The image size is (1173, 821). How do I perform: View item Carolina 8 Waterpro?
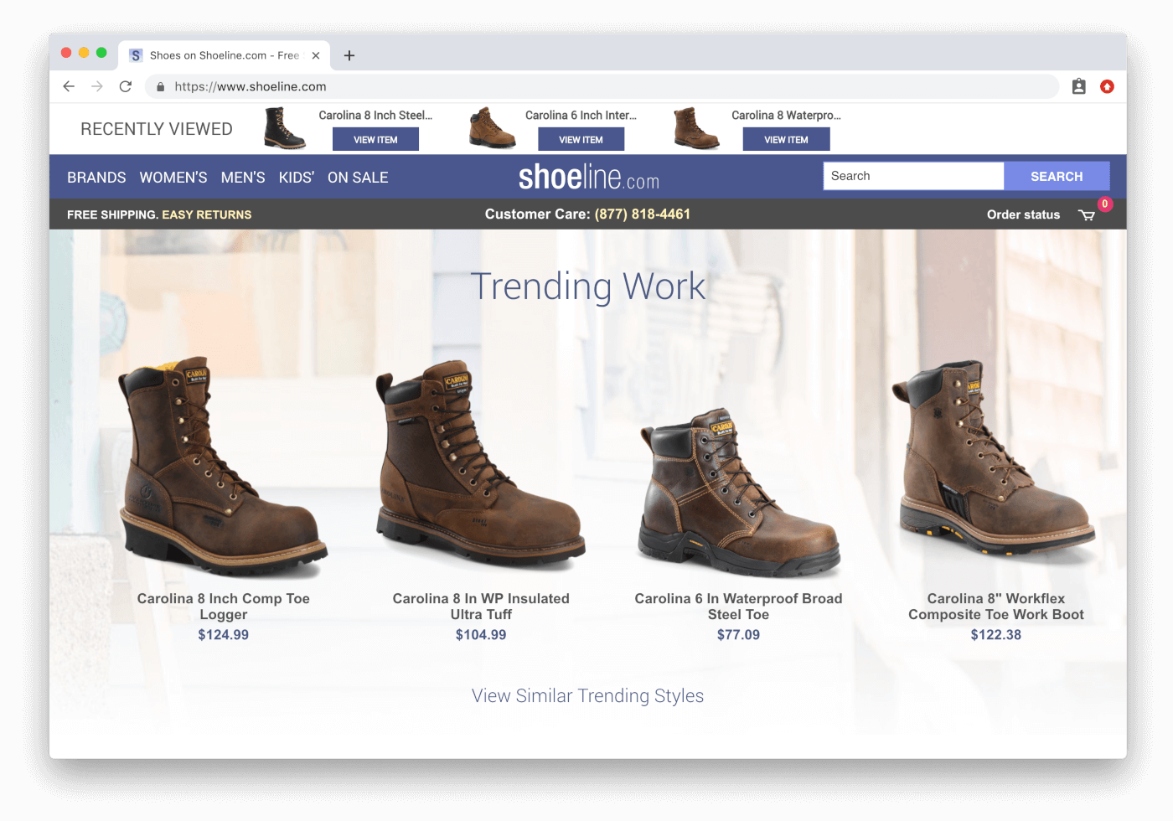coord(786,139)
